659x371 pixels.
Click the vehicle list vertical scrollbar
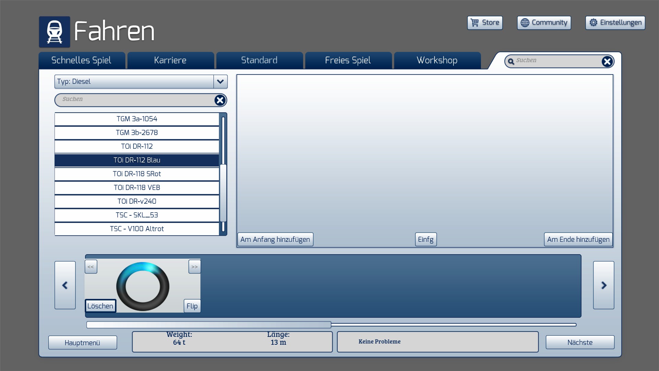(x=223, y=192)
